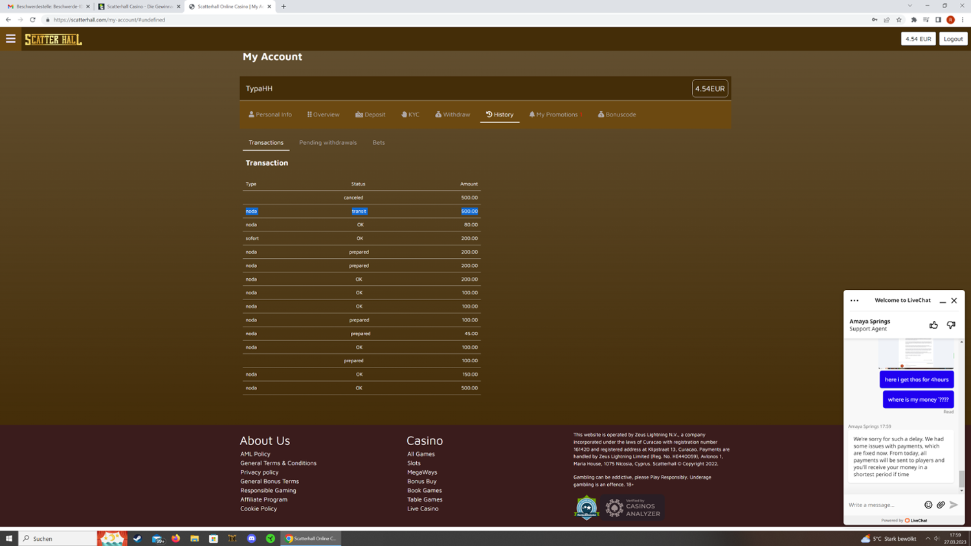Open General Bonus Terms link
This screenshot has width=971, height=546.
click(269, 481)
